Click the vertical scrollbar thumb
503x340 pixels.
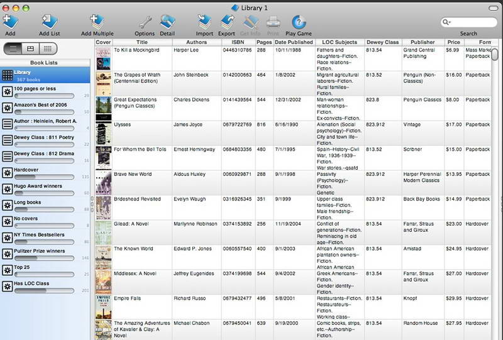tap(495, 54)
